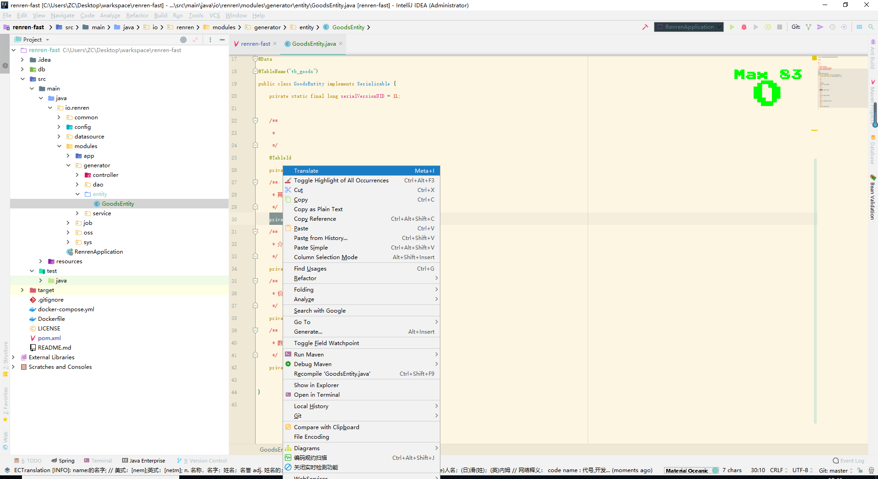Screen dimensions: 878x479
Task: Open Project panel options three-dot icon
Action: [x=210, y=40]
